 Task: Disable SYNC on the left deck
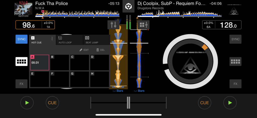(x=22, y=39)
